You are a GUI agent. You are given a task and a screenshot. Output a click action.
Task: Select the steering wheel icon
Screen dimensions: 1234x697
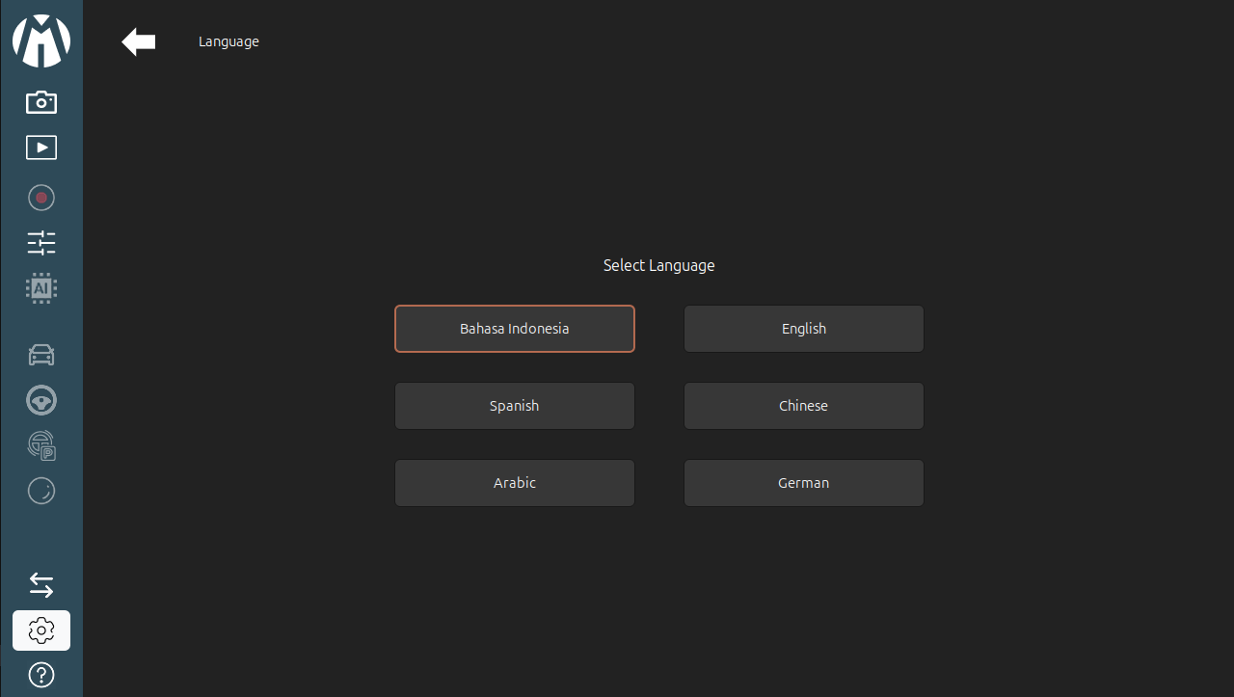(x=41, y=400)
